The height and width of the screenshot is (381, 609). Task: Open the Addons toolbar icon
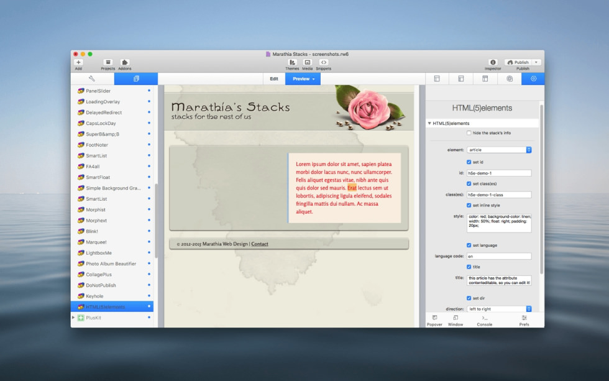click(x=125, y=62)
